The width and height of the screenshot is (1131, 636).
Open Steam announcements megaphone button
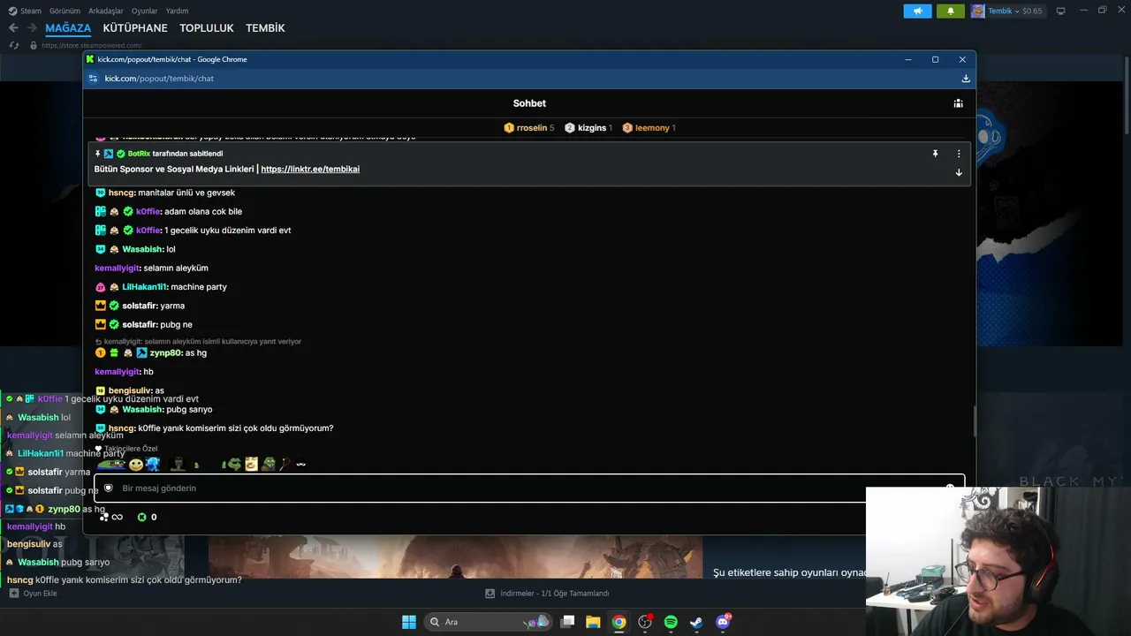917,11
